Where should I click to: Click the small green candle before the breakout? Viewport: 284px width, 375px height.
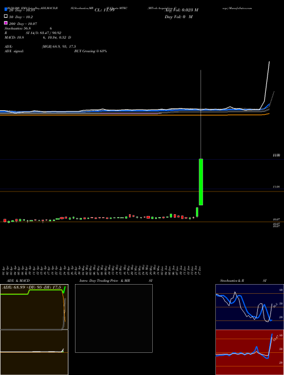(x=197, y=212)
